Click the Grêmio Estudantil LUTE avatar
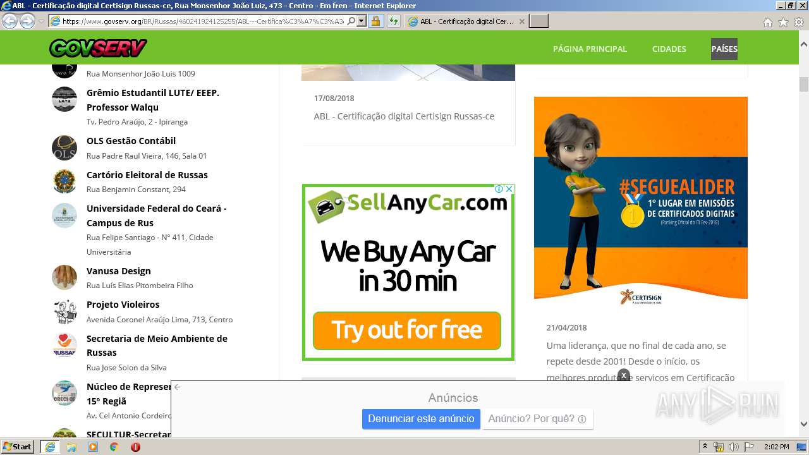The image size is (809, 455). click(64, 99)
